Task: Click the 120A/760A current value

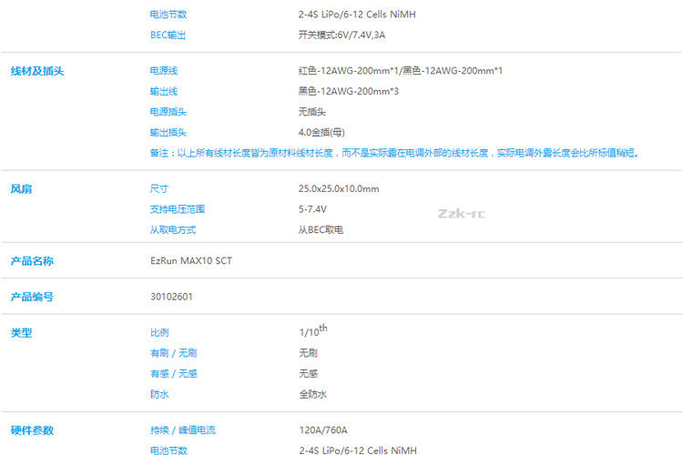Action: [x=322, y=430]
